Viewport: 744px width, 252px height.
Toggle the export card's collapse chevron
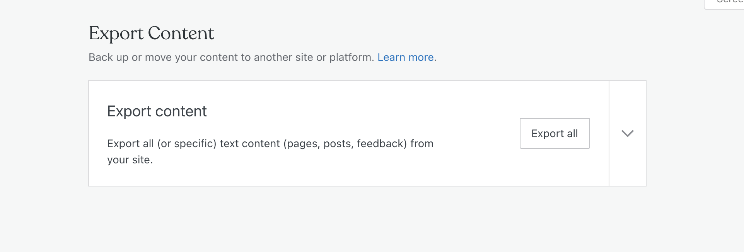click(627, 133)
